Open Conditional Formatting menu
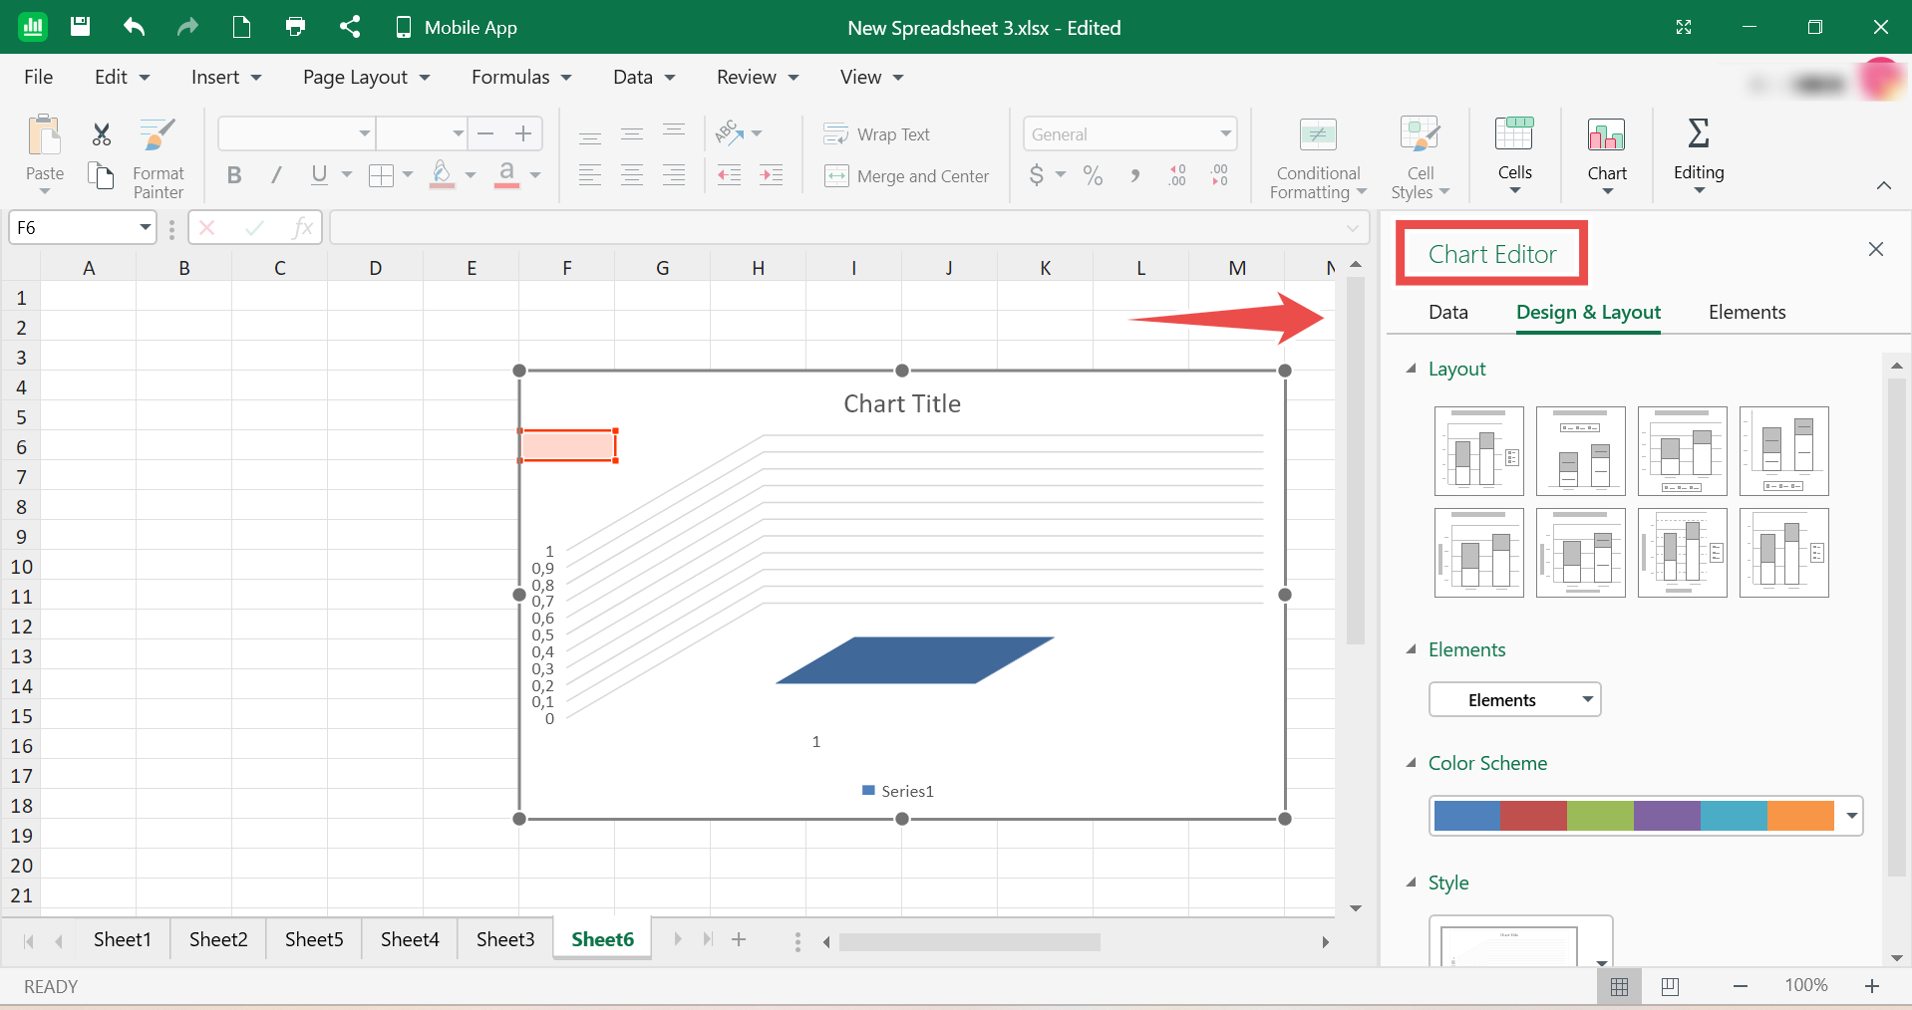 1318,157
